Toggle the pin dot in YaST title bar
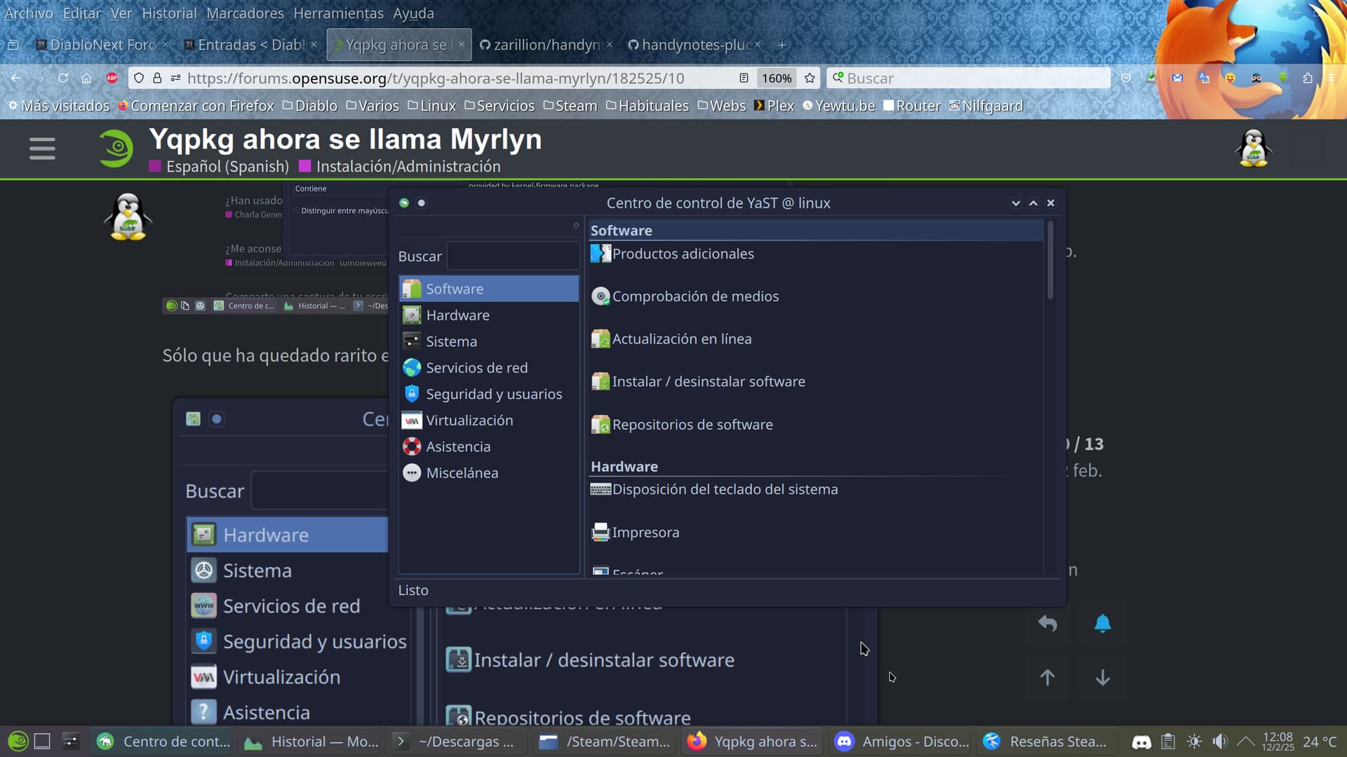This screenshot has width=1347, height=757. (422, 203)
